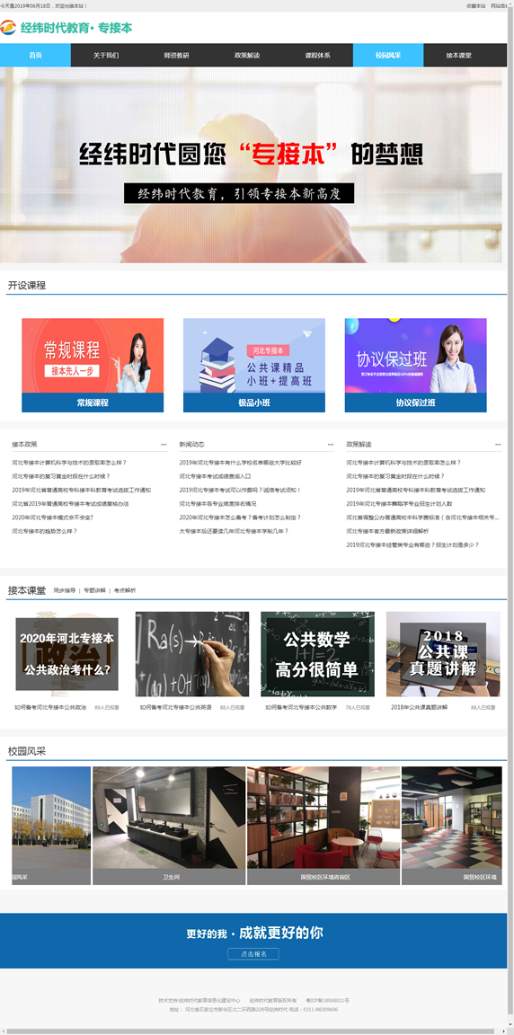Click the 经纬时代教育 site logo
This screenshot has height=1035, width=514.
tap(66, 28)
